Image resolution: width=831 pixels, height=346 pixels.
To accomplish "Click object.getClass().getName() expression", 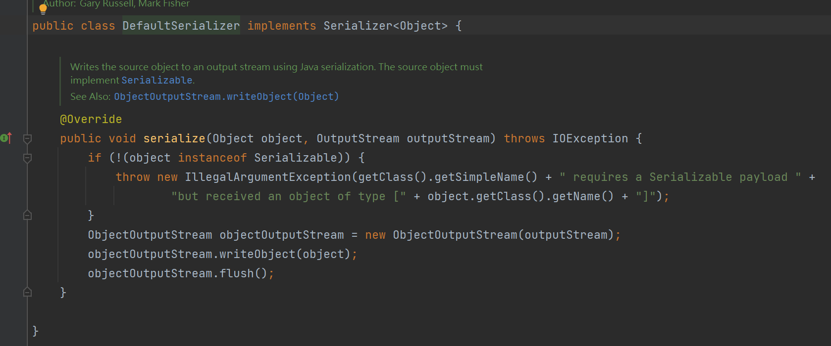I will [520, 196].
